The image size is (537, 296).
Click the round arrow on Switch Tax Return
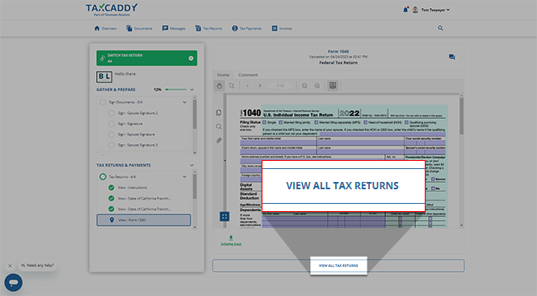click(x=191, y=58)
